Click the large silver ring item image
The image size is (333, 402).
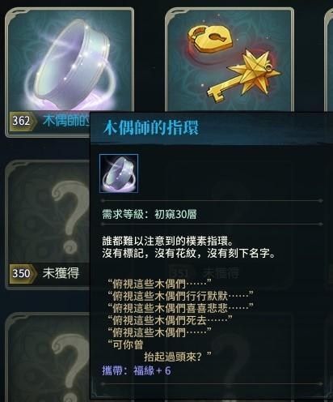pos(72,63)
